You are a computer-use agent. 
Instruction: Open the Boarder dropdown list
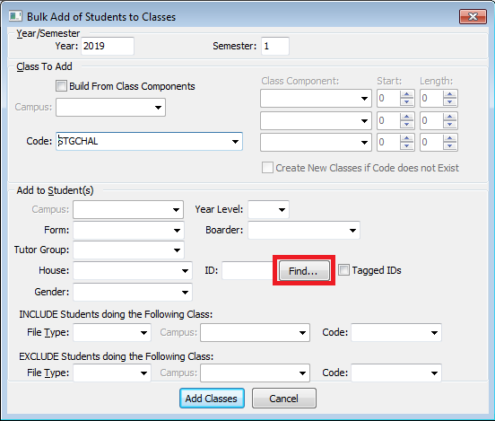352,231
